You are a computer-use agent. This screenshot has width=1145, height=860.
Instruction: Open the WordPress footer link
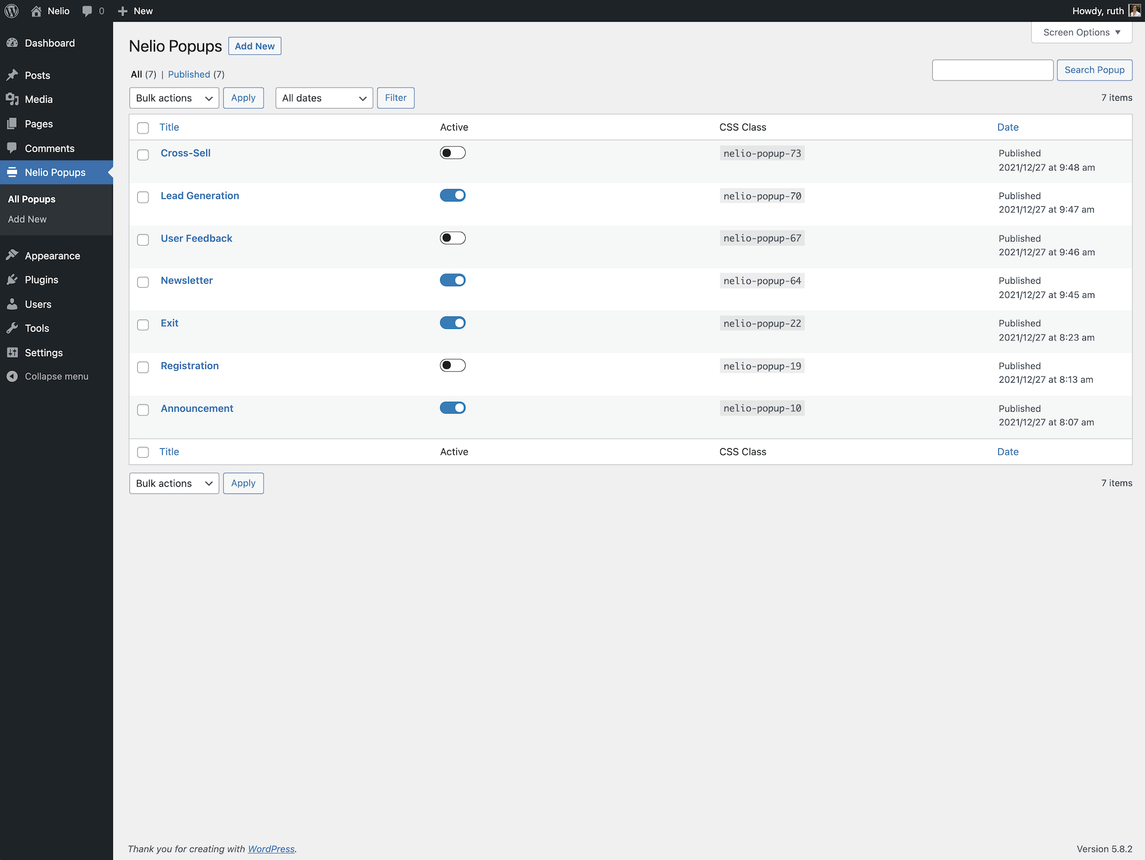(271, 849)
